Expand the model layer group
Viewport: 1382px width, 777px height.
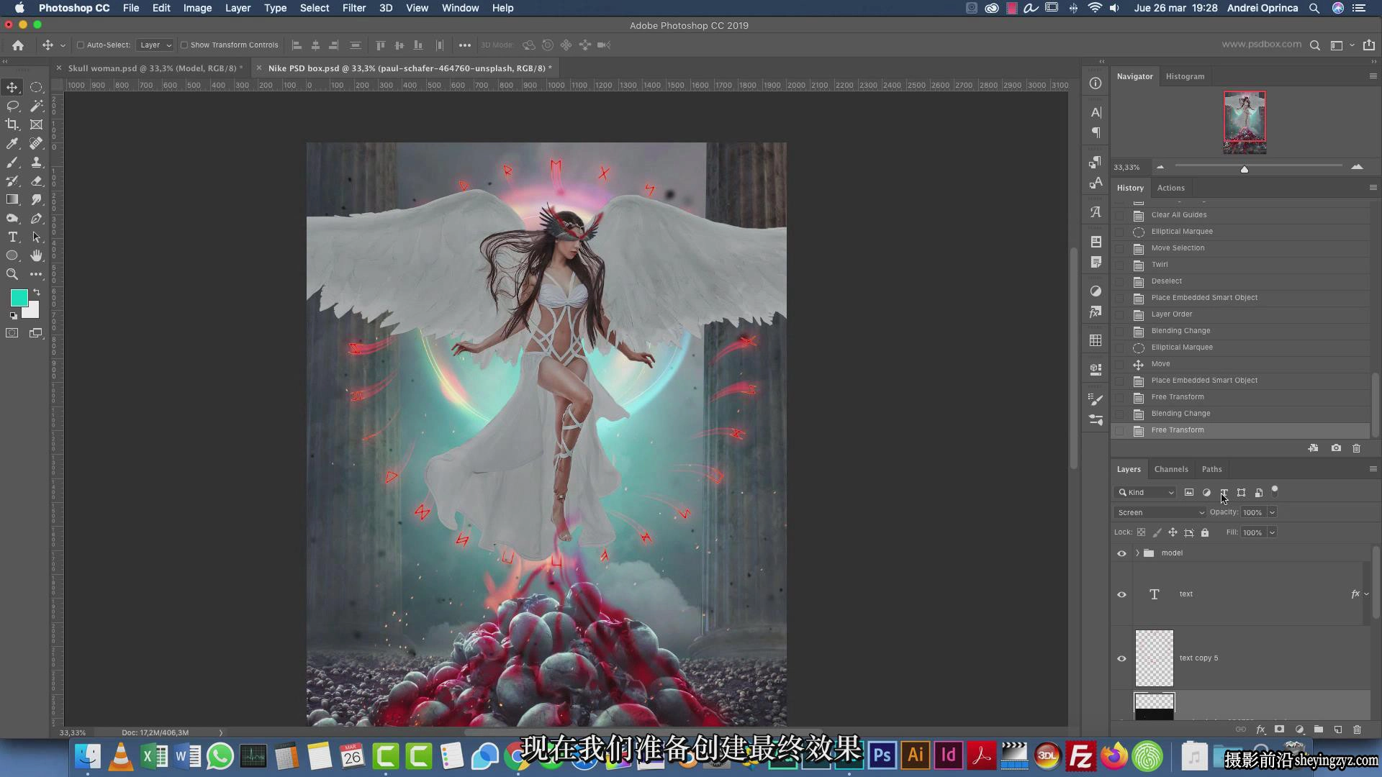click(x=1137, y=553)
